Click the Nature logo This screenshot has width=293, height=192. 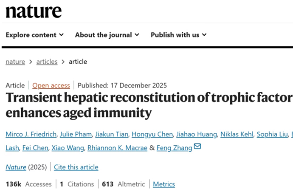coord(34,11)
